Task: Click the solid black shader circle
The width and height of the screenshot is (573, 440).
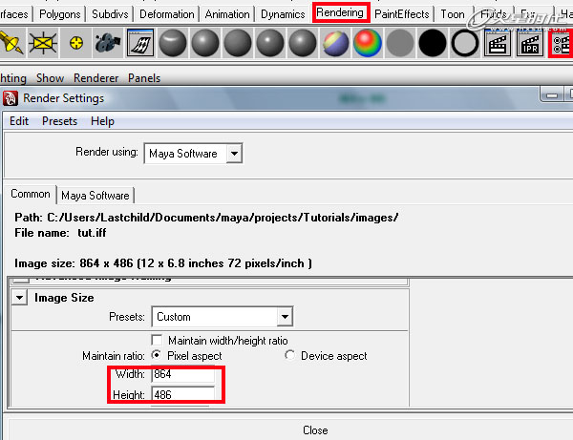Action: [433, 43]
